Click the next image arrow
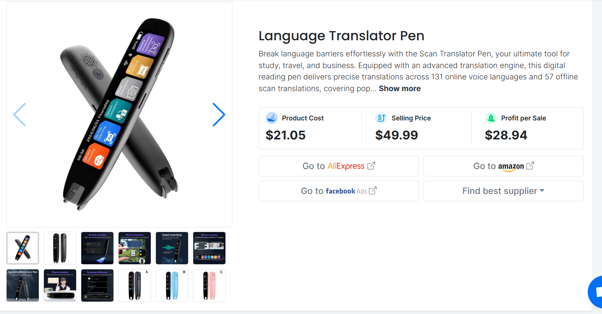Screen dimensions: 602x314 [219, 115]
